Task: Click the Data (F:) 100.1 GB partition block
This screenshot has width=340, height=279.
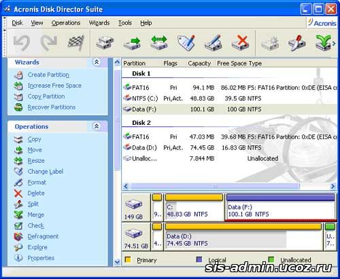Action: coord(281,207)
